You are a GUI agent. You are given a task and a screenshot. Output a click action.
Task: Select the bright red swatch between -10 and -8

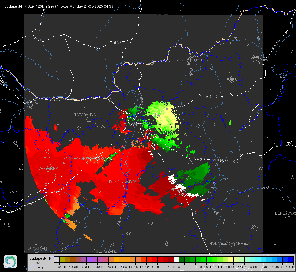[x=155, y=259]
